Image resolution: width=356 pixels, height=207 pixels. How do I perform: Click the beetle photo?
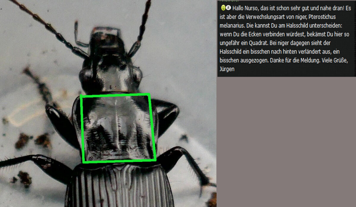(x=108, y=103)
